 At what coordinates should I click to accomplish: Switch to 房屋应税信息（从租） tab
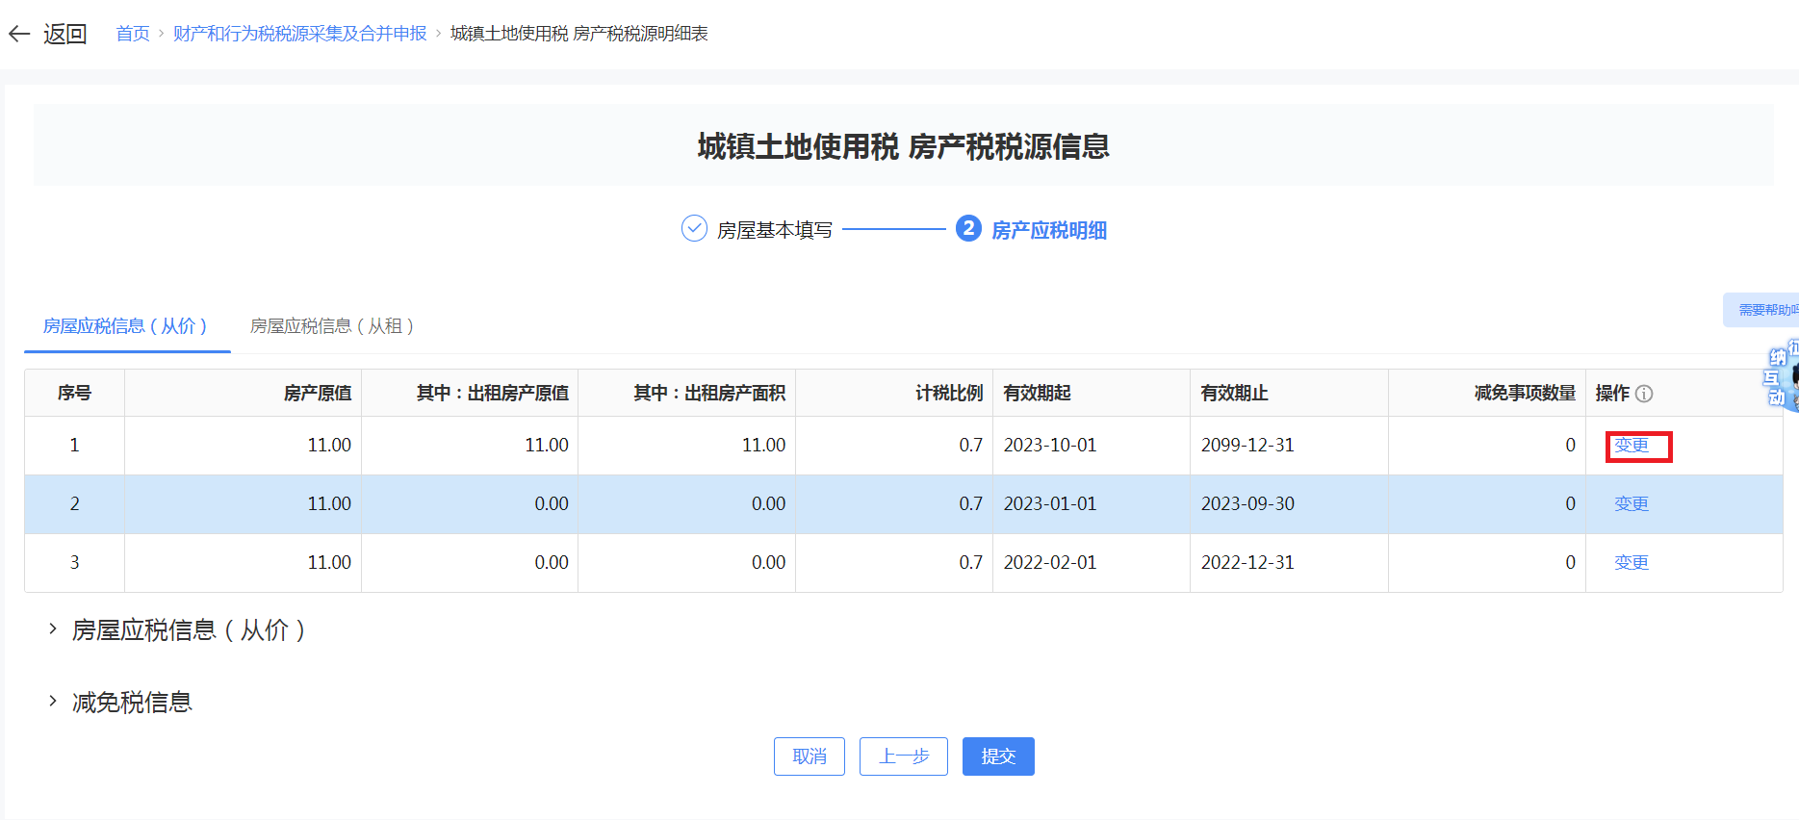pos(332,326)
